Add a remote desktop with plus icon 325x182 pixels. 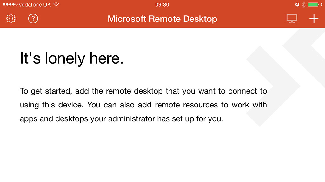pos(314,19)
